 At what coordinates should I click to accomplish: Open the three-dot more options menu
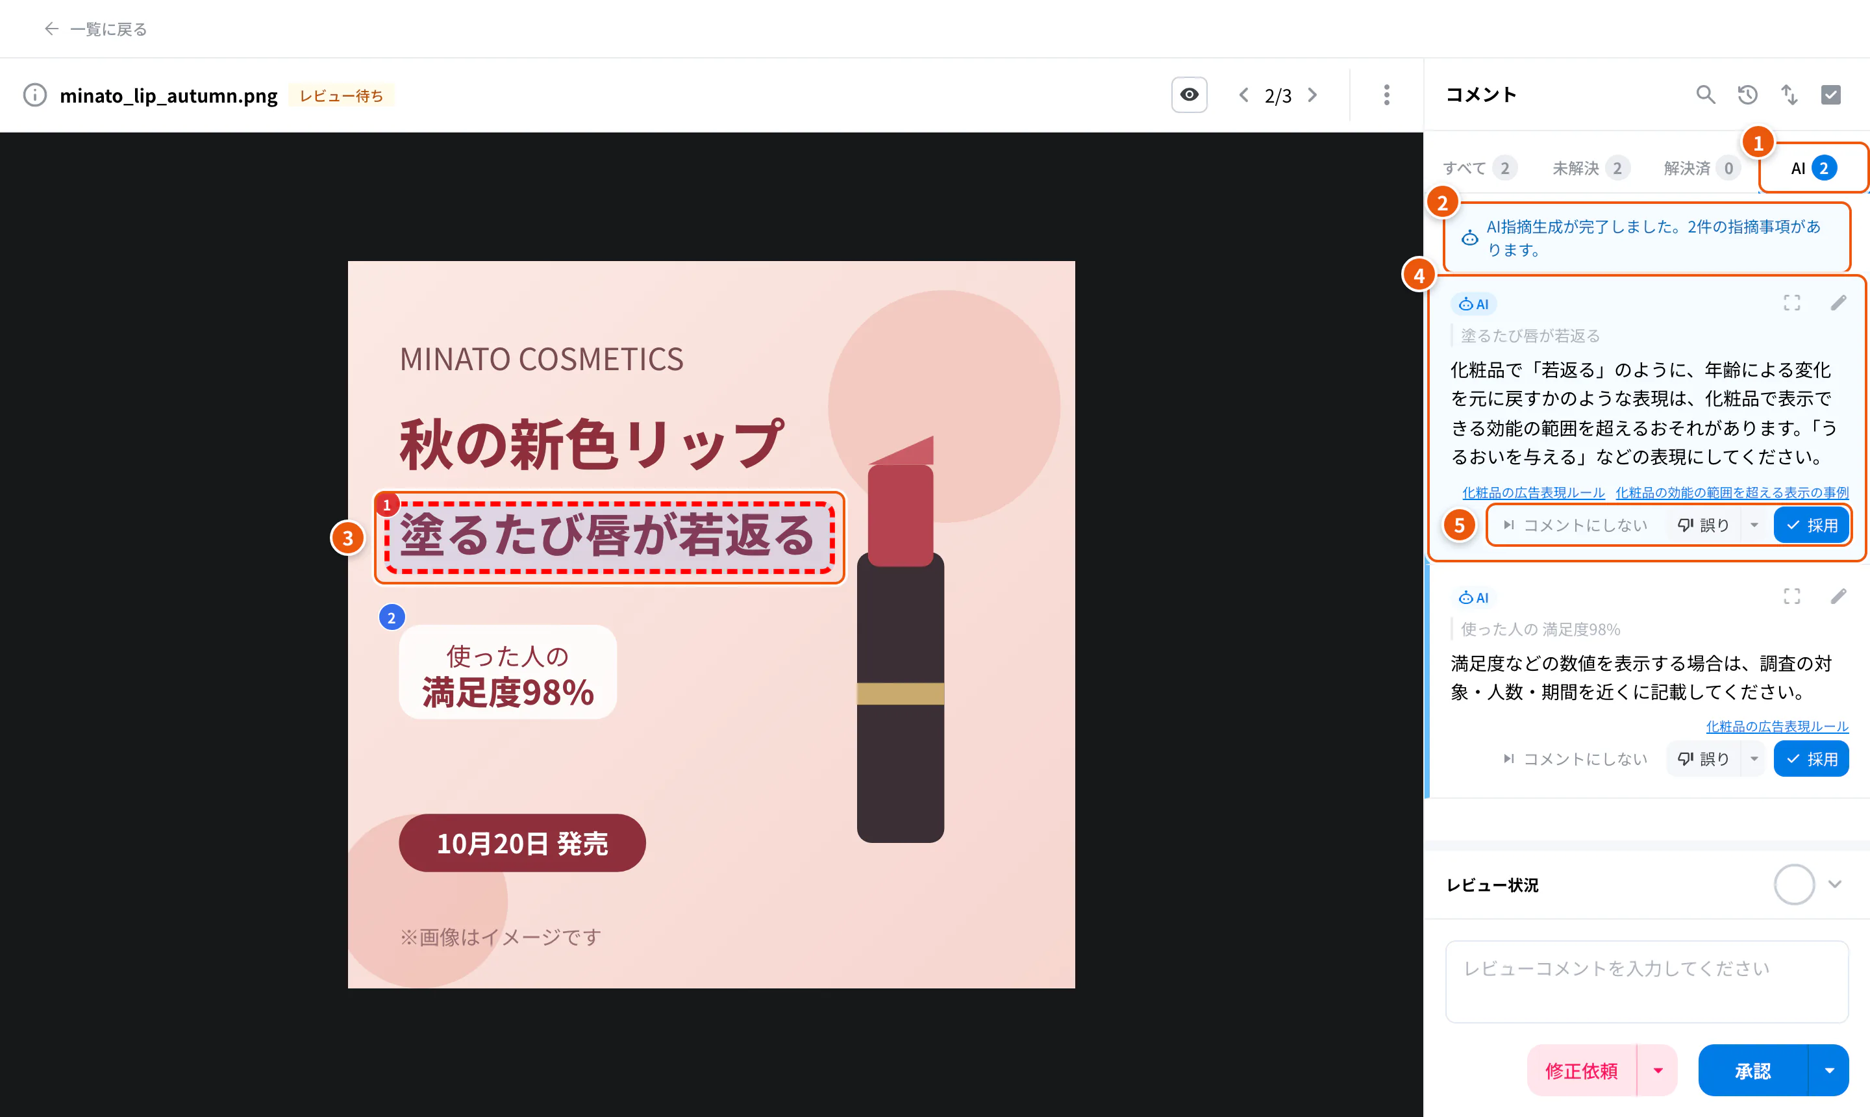[1386, 95]
